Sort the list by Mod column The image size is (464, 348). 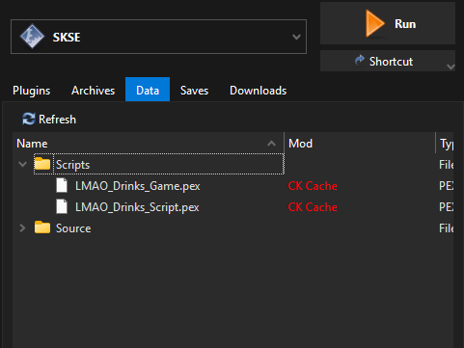coord(360,144)
